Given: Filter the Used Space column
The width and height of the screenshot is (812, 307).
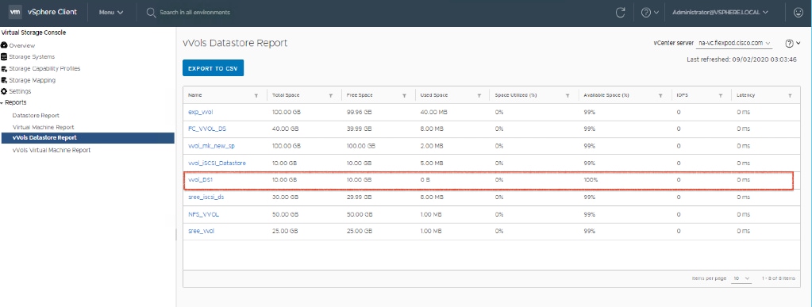Looking at the screenshot, I should click(x=478, y=96).
